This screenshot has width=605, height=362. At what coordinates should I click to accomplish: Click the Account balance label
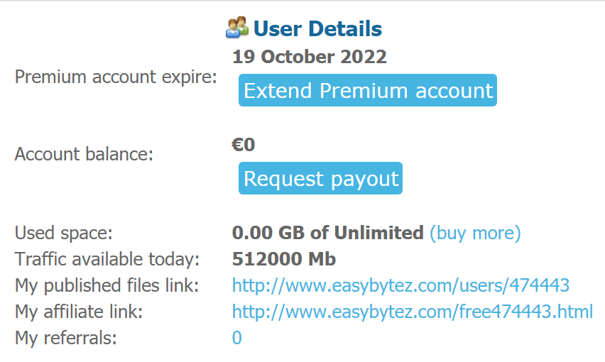pos(84,153)
